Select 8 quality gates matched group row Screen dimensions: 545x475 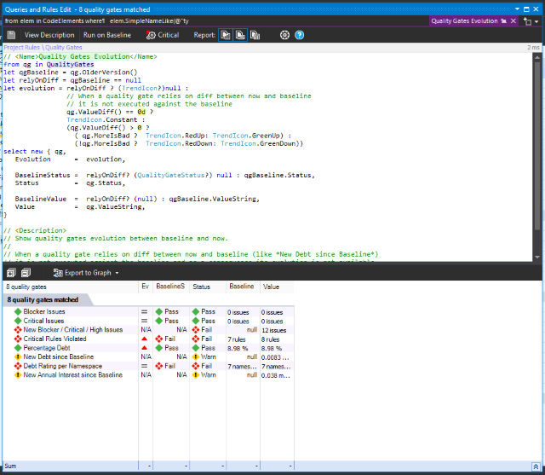[43, 299]
